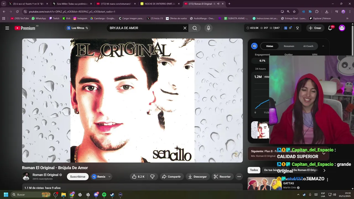Open menu for the GATTAS recommended video

pyautogui.click(x=327, y=180)
